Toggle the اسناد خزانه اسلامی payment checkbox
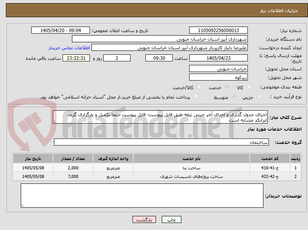The image size is (308, 230). tap(196, 96)
